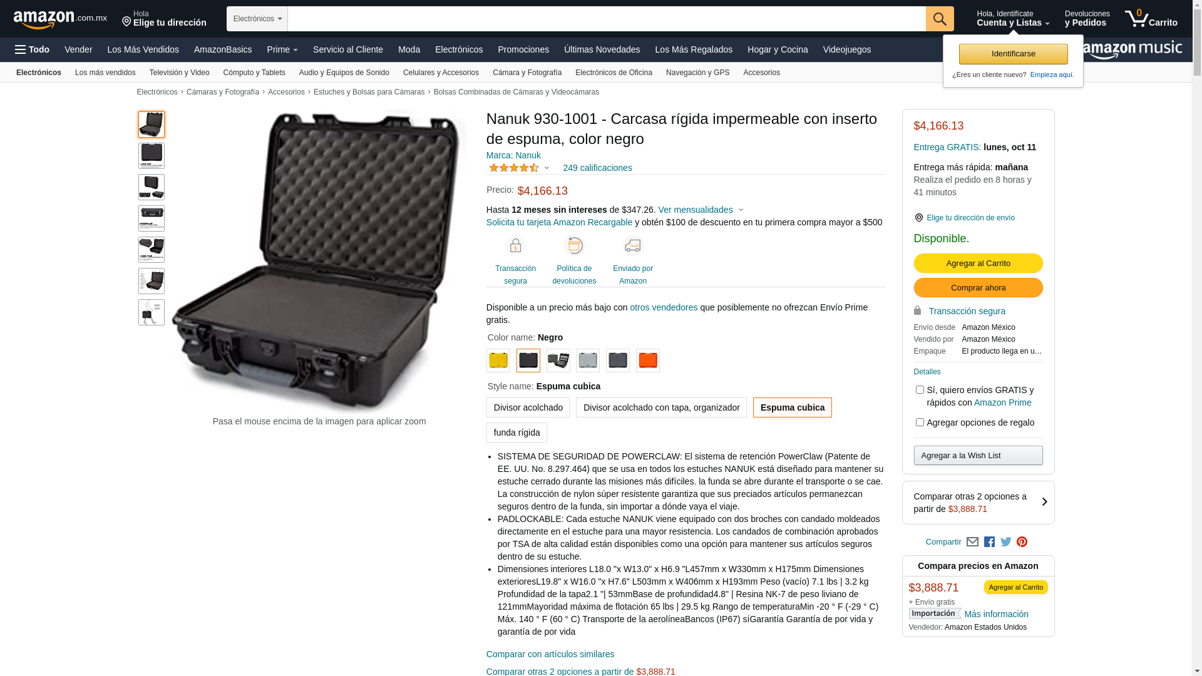This screenshot has height=676, width=1202.
Task: Open the Electrónicos search category dropdown
Action: click(257, 19)
